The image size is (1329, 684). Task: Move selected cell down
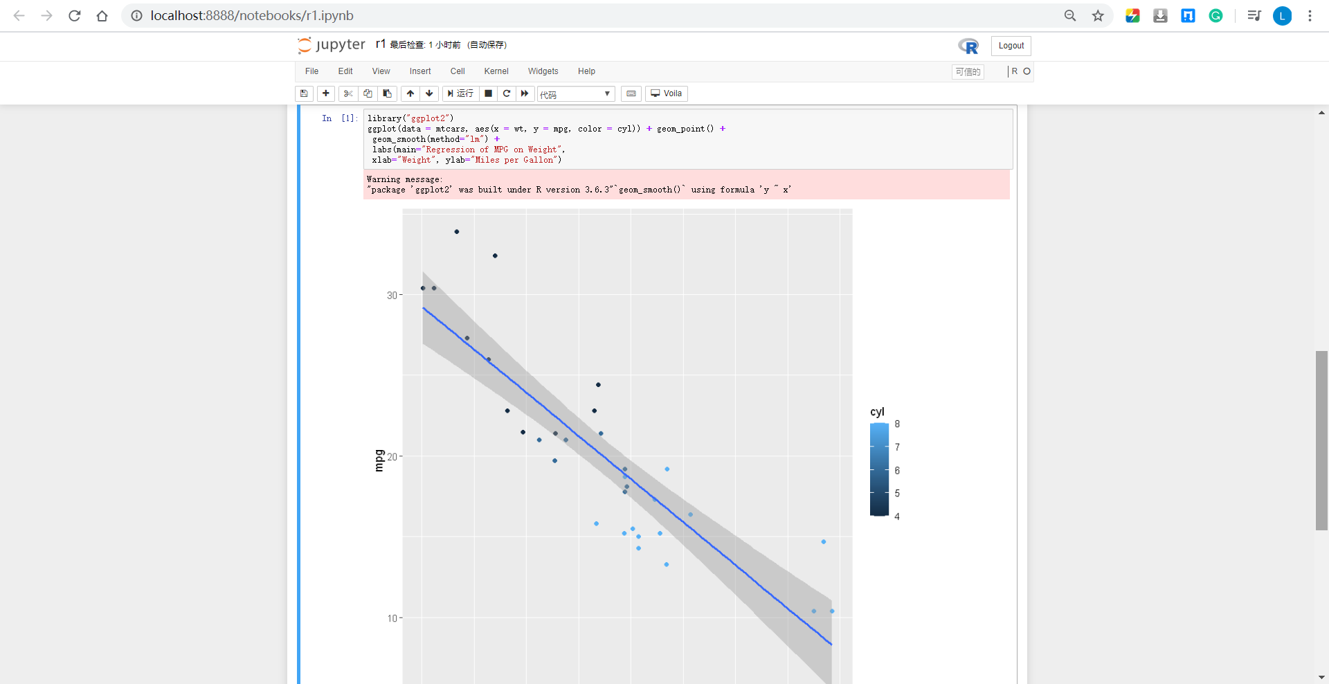pyautogui.click(x=429, y=93)
